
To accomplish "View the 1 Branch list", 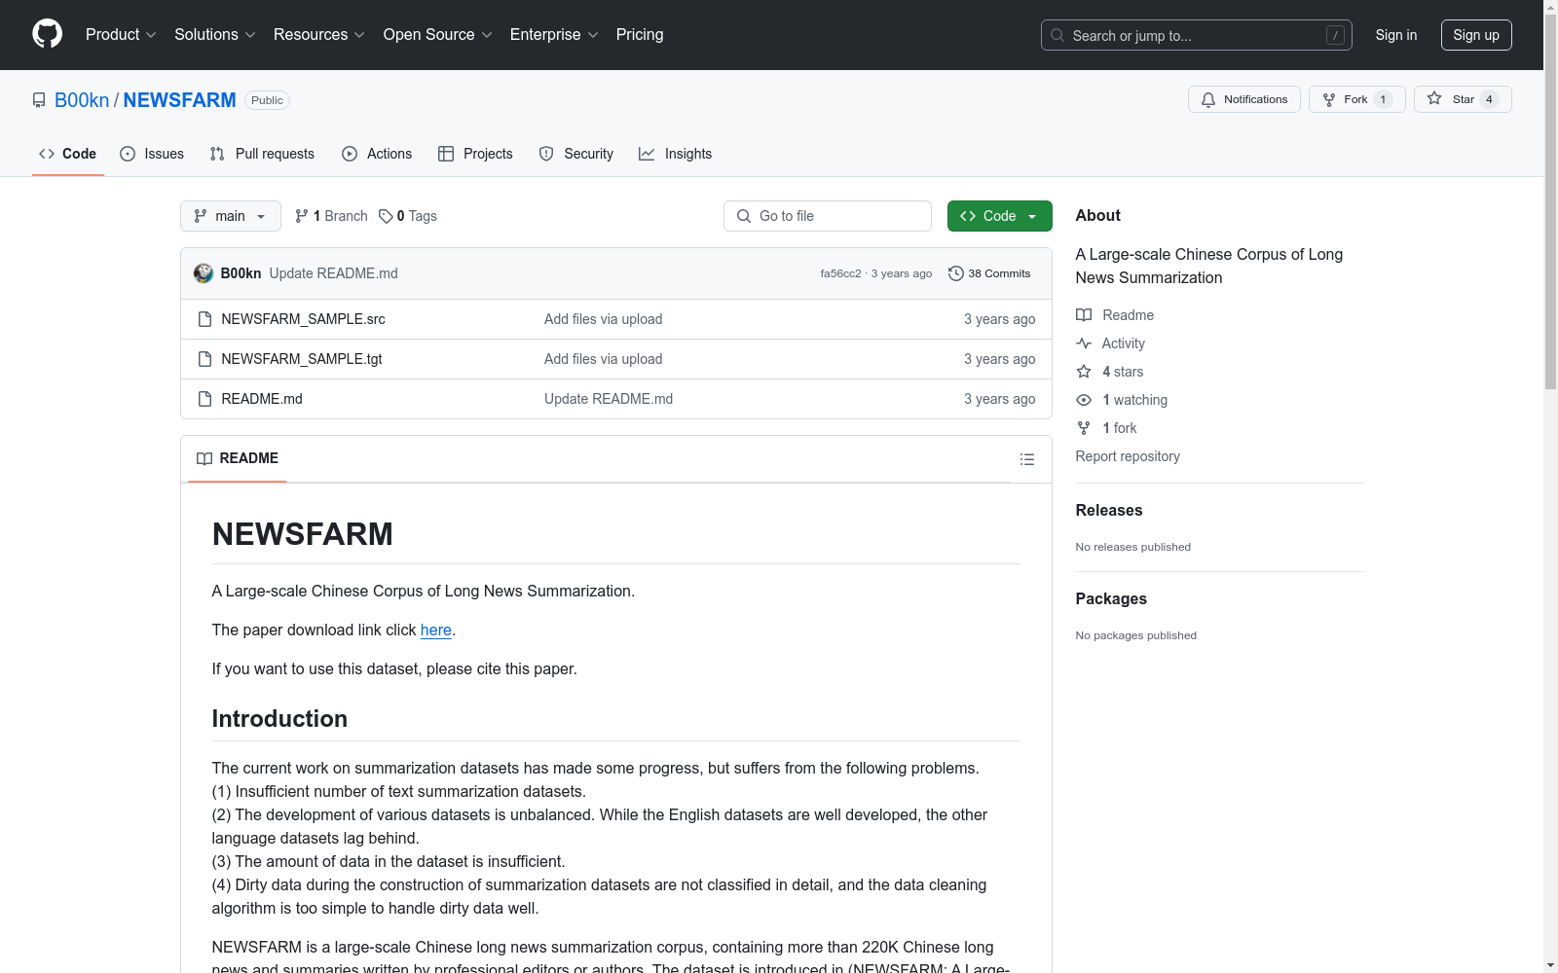I will tap(331, 216).
